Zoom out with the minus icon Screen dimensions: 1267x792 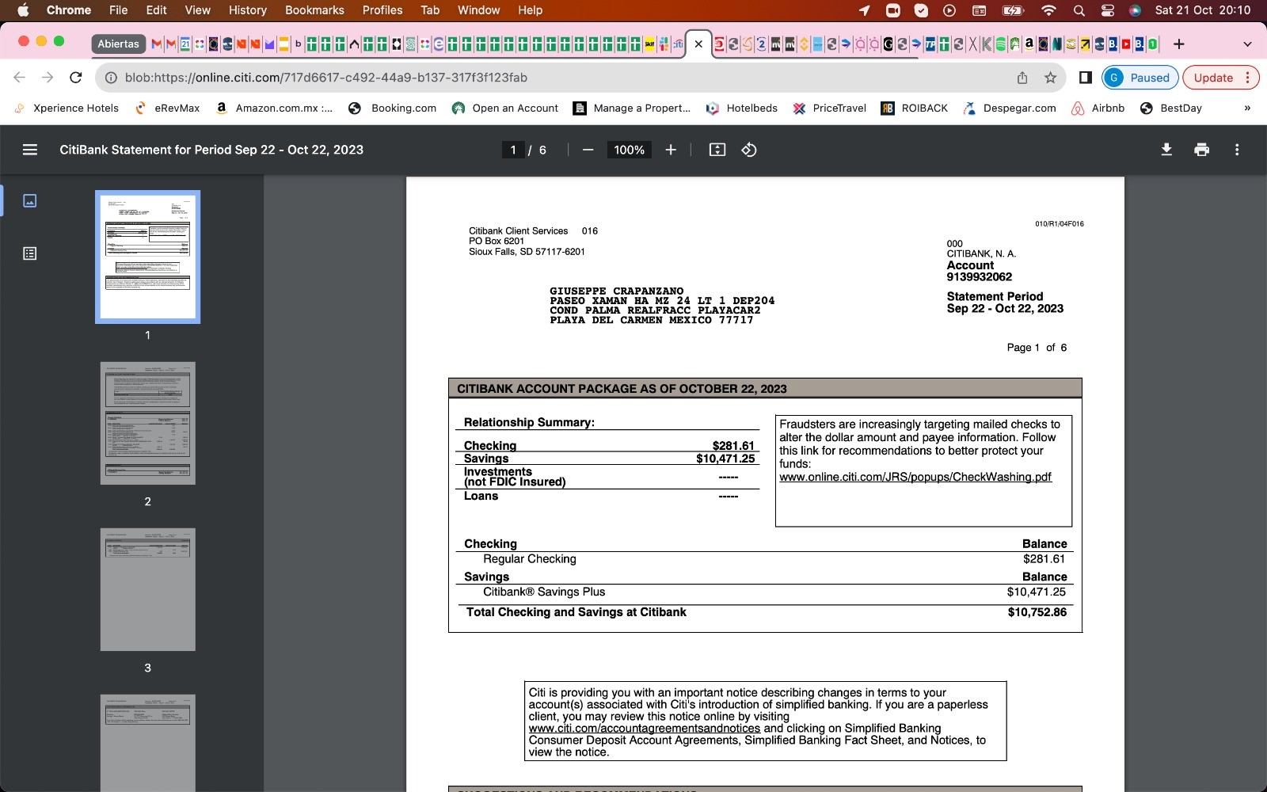[x=588, y=150]
